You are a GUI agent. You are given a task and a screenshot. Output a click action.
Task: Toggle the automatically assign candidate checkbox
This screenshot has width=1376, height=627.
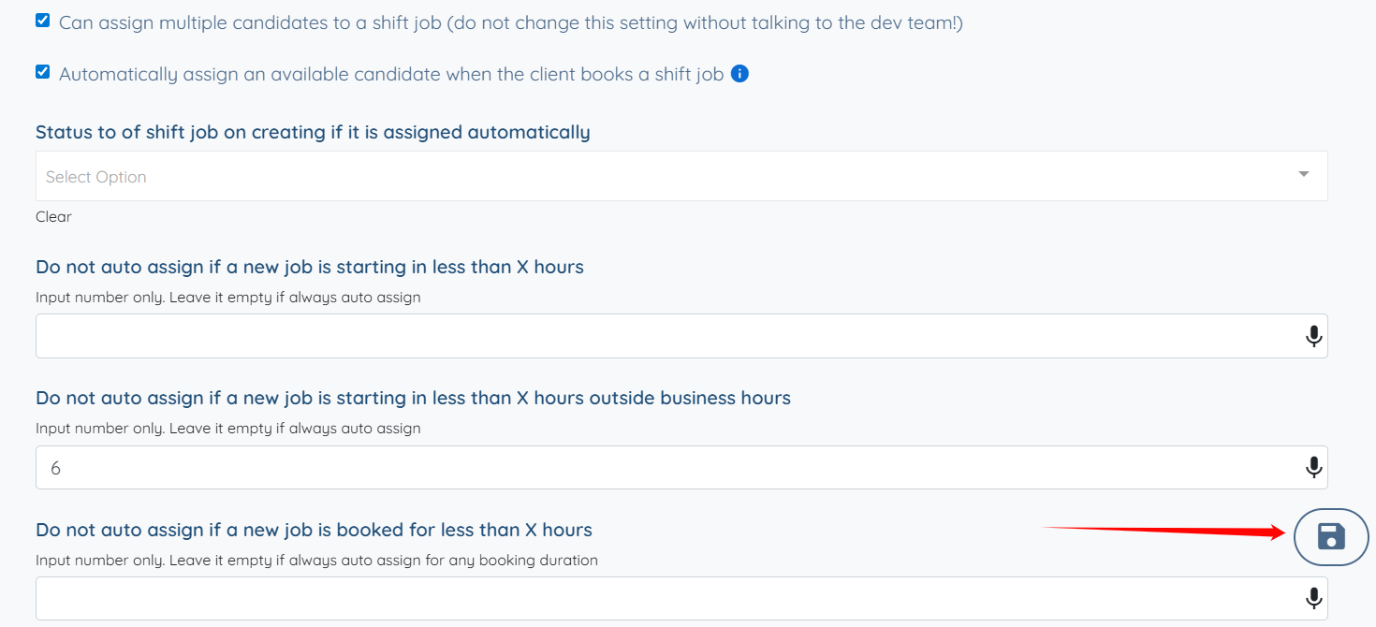[x=43, y=72]
